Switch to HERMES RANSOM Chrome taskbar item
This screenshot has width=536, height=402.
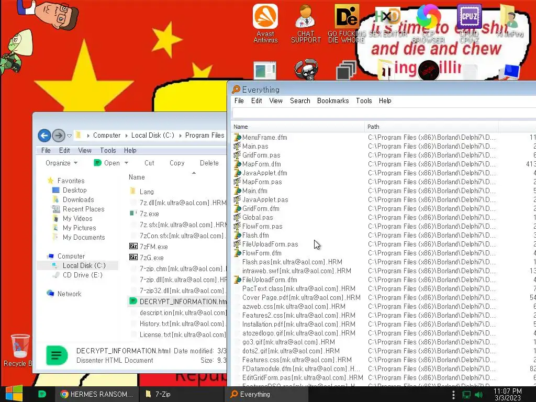[96, 394]
